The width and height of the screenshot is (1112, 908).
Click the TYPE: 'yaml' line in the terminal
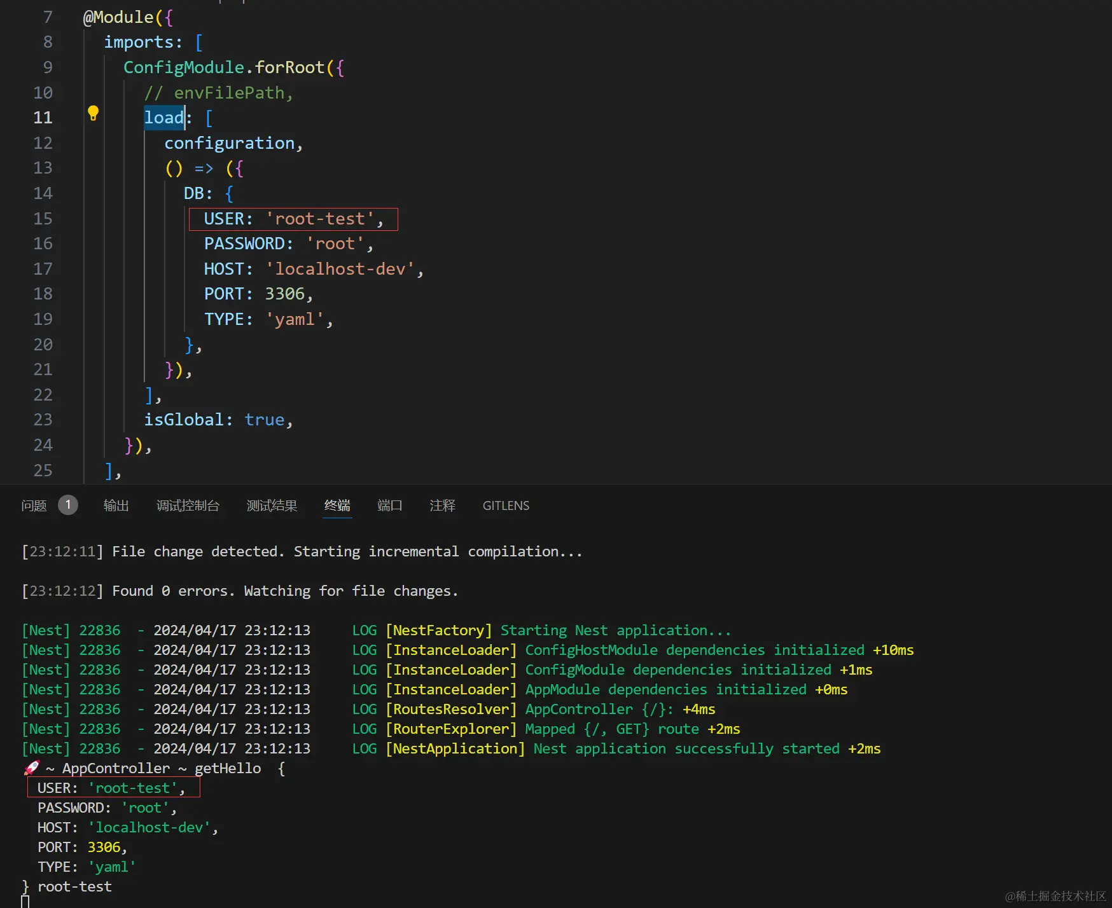87,867
